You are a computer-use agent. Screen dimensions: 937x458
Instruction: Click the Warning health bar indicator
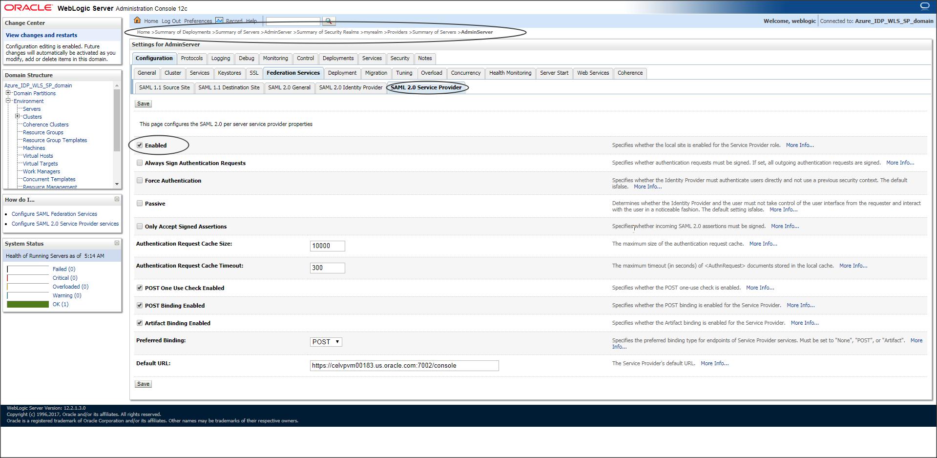click(28, 295)
